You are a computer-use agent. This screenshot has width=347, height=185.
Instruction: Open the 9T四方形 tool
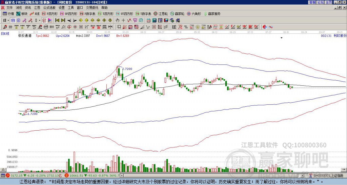coord(124,14)
